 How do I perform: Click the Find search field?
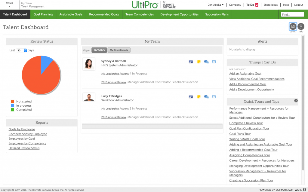pos(292,14)
